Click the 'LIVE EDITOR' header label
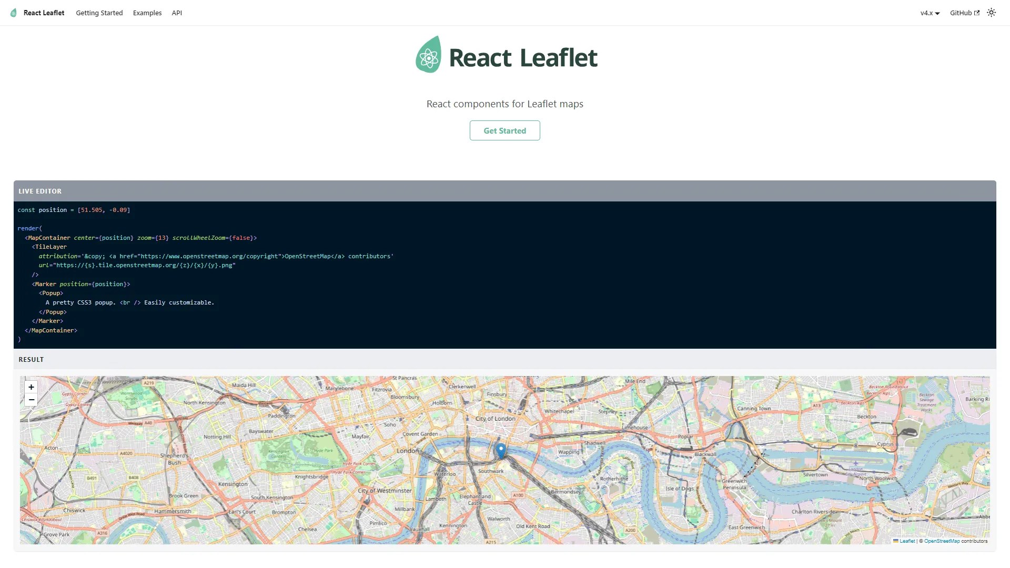The width and height of the screenshot is (1010, 568). [40, 191]
